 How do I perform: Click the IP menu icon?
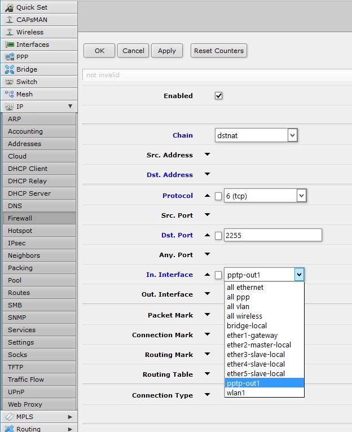pyautogui.click(x=10, y=107)
